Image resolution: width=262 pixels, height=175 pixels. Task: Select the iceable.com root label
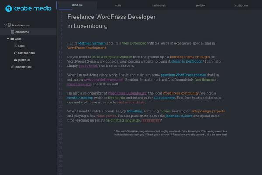(21, 25)
